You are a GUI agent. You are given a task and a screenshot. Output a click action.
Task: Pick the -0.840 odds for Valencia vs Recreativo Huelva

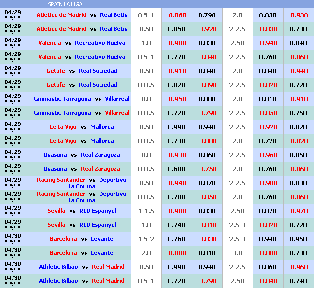click(207, 57)
